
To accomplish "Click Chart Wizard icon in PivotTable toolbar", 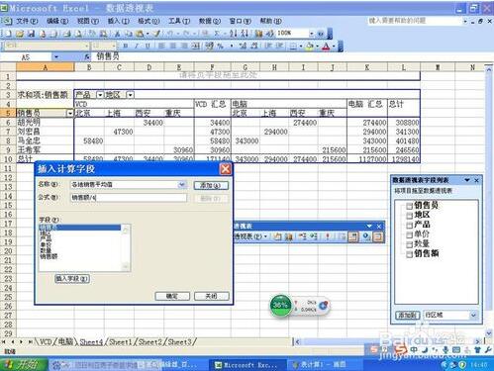I will coord(289,236).
